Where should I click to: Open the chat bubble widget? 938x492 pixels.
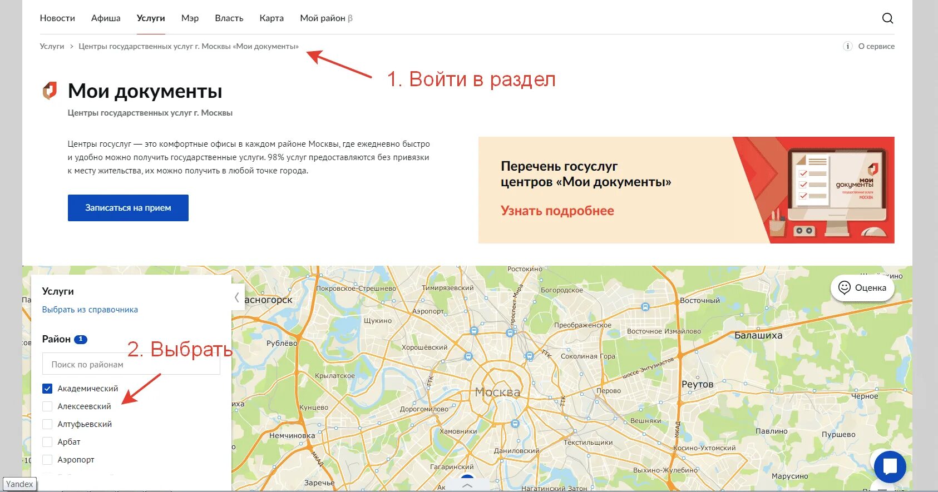(x=890, y=466)
